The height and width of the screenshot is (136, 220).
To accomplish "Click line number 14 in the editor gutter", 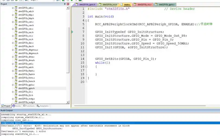I will pyautogui.click(x=82, y=59).
